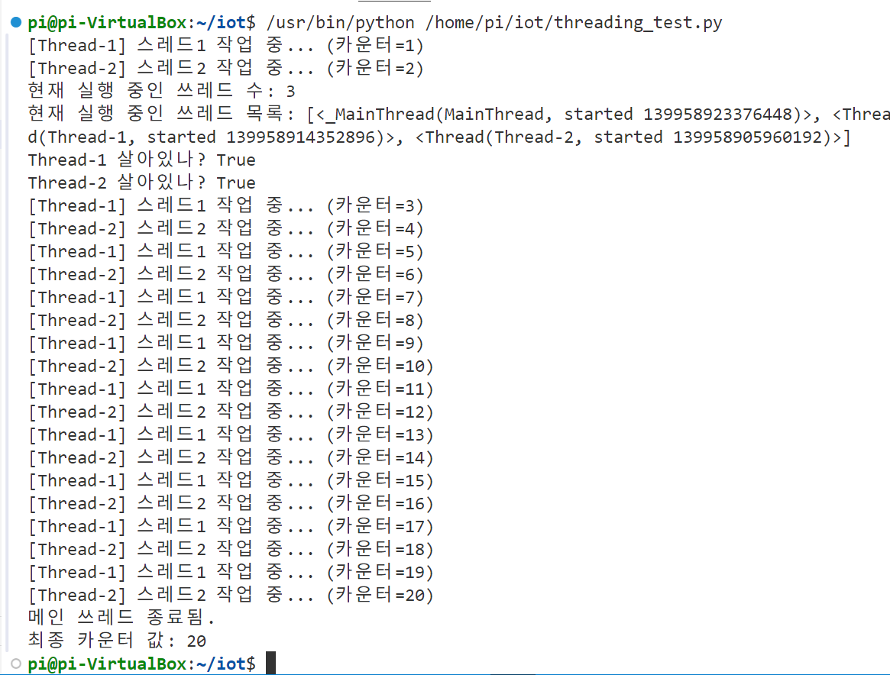The height and width of the screenshot is (675, 890).
Task: Open the /home/pi/iot/threading_test.py path link
Action: (574, 23)
